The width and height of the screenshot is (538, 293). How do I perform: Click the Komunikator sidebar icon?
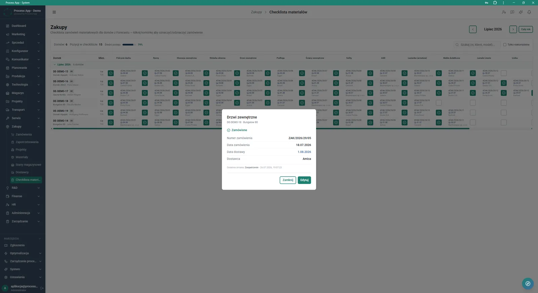pos(7,59)
